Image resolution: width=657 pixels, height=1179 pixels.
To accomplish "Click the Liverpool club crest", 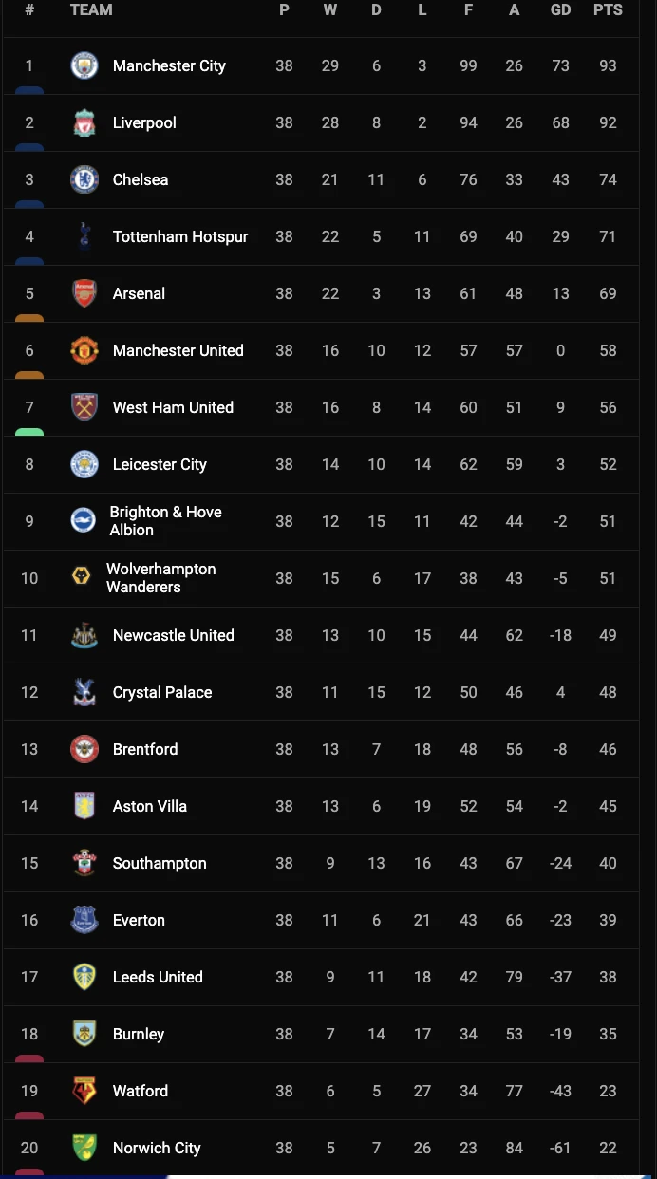I will tap(84, 122).
